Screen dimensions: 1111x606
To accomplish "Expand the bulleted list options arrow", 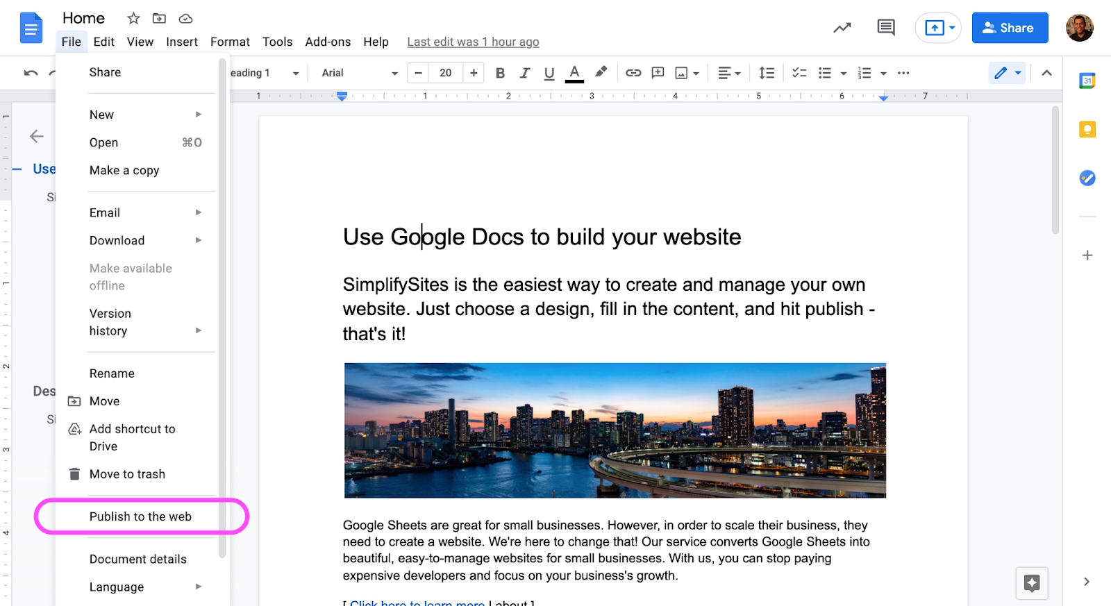I will pos(844,74).
